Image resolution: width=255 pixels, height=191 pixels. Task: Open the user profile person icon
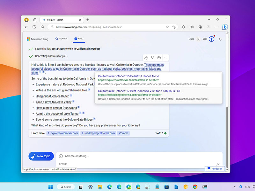tap(198, 39)
